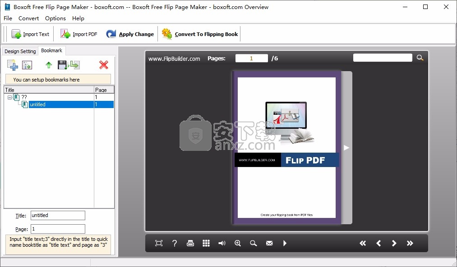Toggle fullscreen in the flipbook toolbar
Screen dimensions: 457x267
pos(158,243)
